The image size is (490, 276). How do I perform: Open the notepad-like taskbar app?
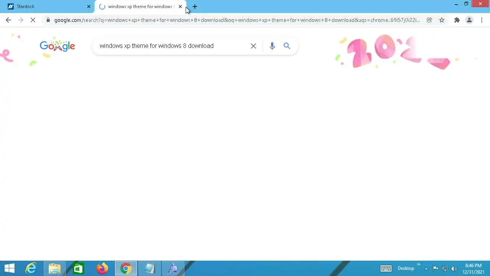click(150, 268)
